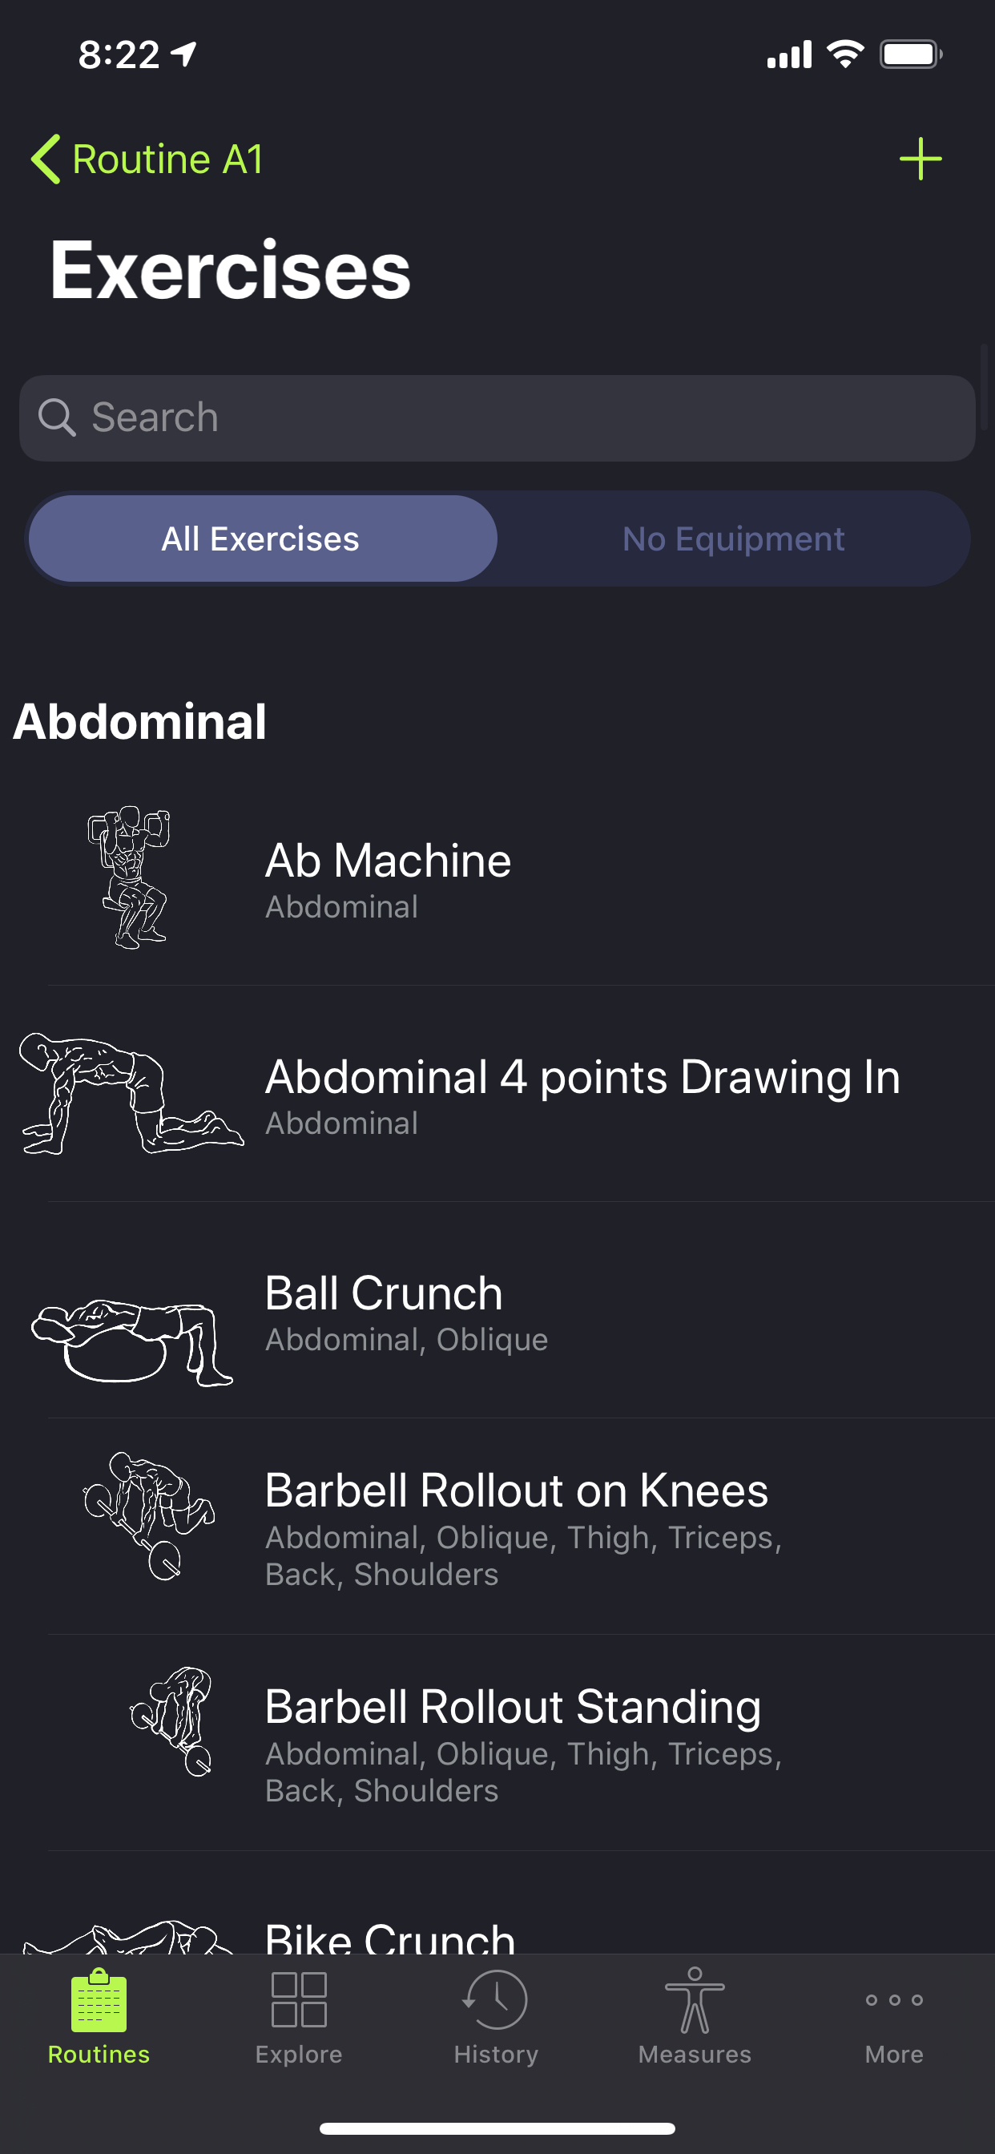The height and width of the screenshot is (2154, 995).
Task: Tap the green plus add icon
Action: point(920,159)
